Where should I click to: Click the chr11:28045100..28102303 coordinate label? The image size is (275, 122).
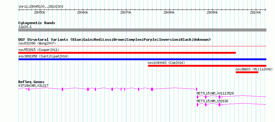41,7
